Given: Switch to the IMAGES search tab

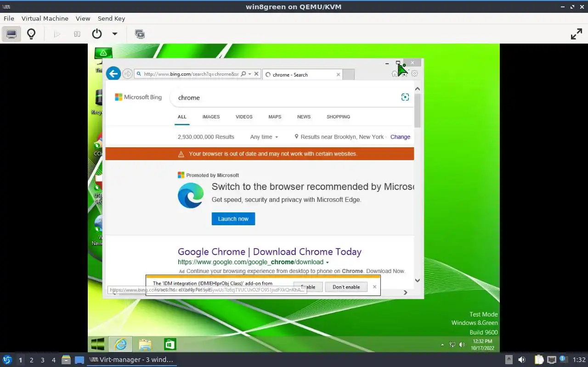Looking at the screenshot, I should [x=211, y=117].
